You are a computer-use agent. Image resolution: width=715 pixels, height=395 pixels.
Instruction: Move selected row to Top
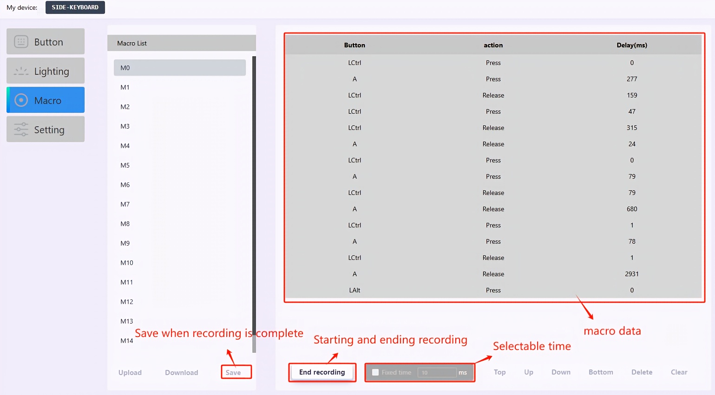[x=499, y=372]
